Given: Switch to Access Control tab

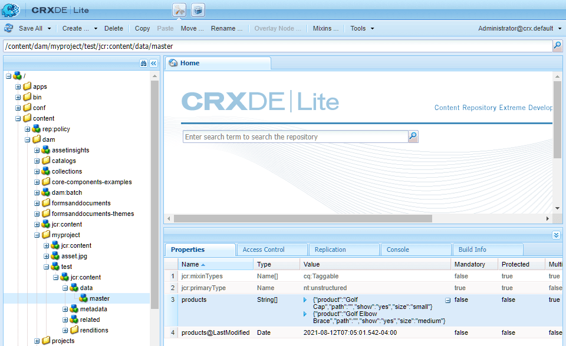Looking at the screenshot, I should click(272, 249).
